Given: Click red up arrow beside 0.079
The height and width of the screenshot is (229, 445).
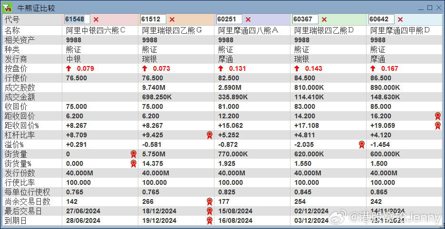Looking at the screenshot, I should 68,68.
